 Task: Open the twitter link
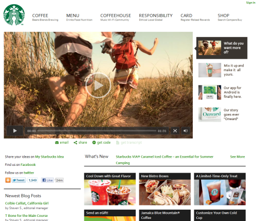click(29, 173)
